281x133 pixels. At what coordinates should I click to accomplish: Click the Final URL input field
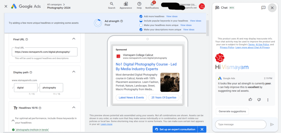(x=45, y=52)
